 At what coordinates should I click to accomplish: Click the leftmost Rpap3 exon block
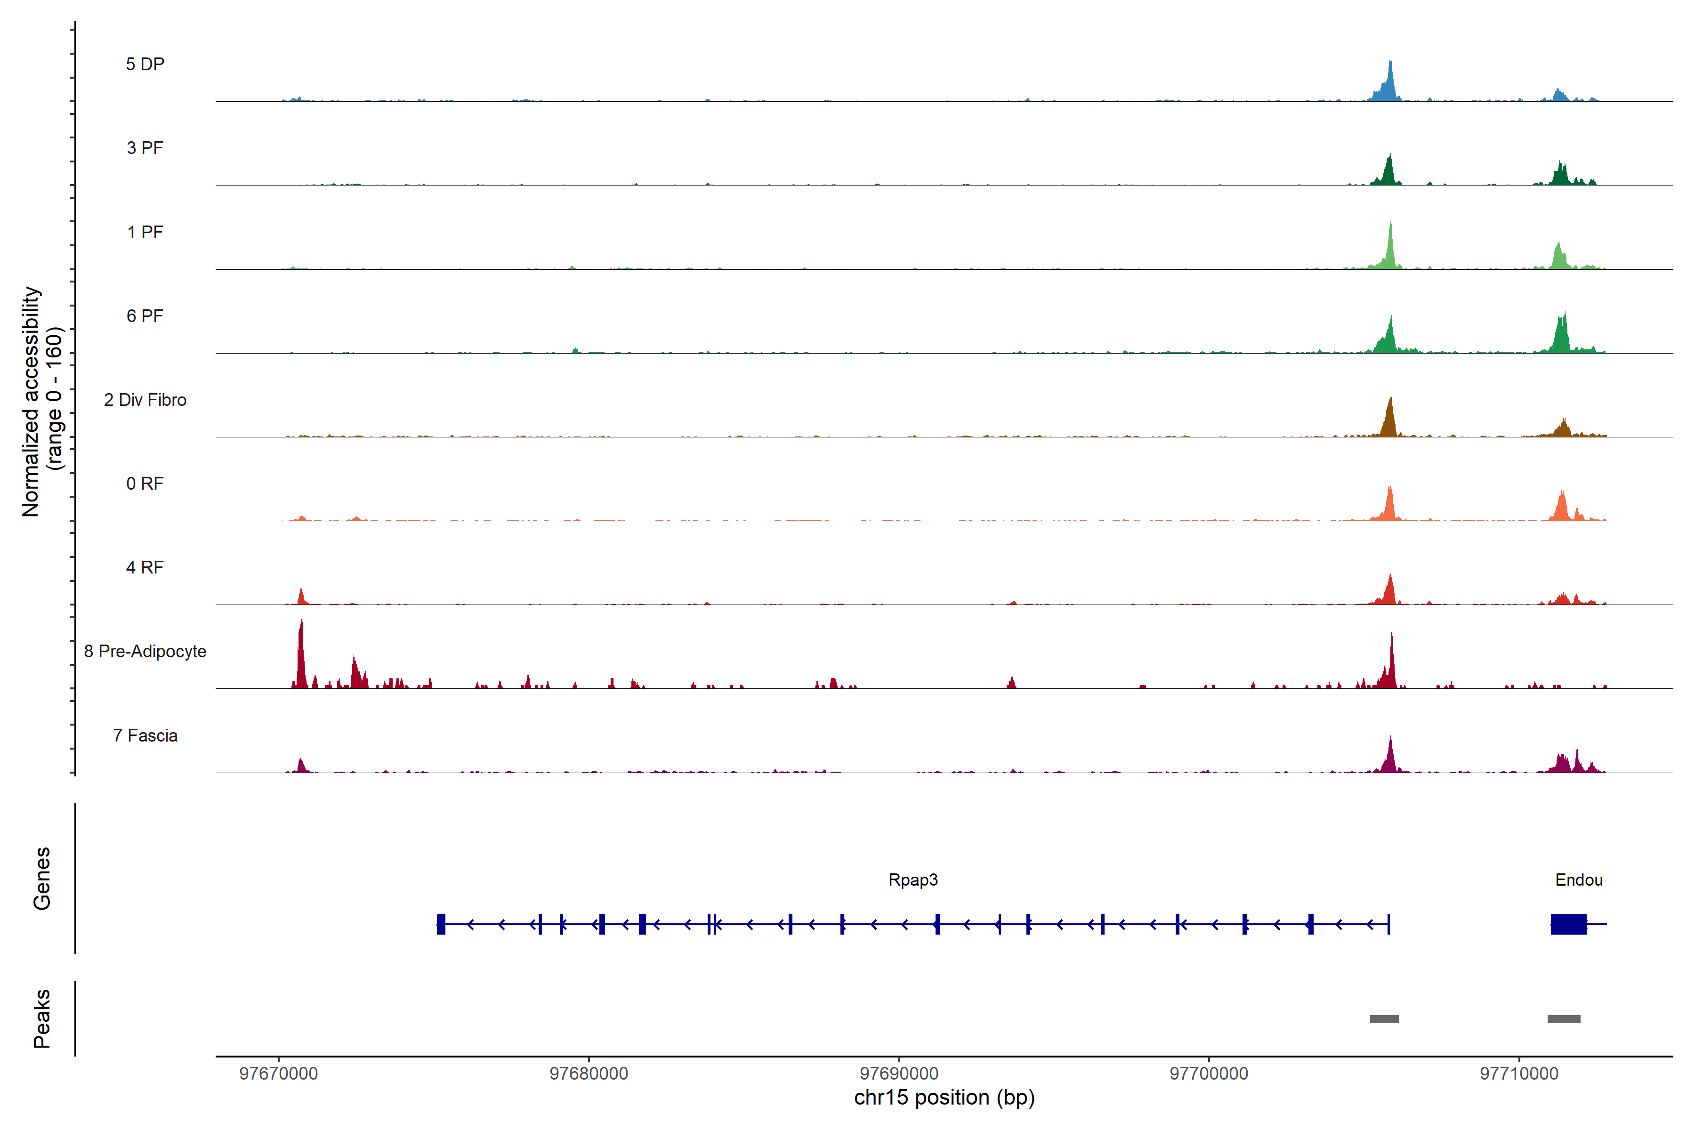tap(441, 924)
